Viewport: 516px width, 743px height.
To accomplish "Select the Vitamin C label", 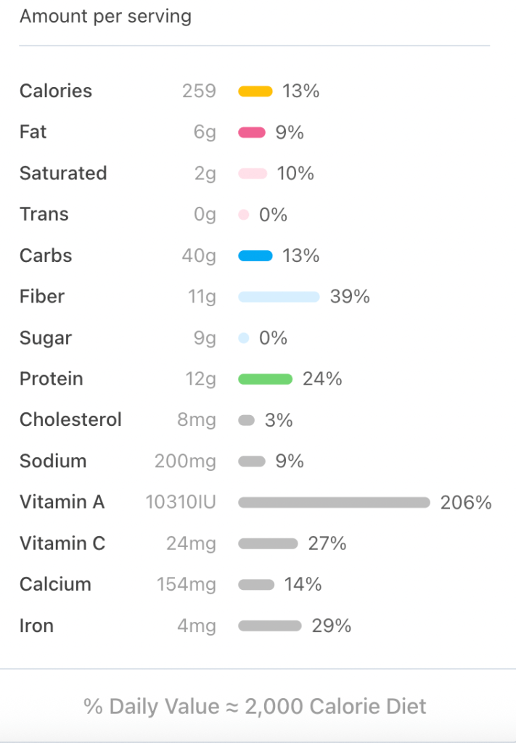I will click(62, 543).
